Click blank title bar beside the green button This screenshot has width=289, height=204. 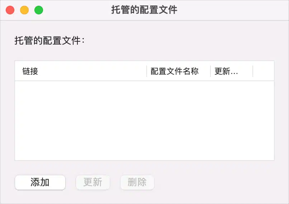76,10
